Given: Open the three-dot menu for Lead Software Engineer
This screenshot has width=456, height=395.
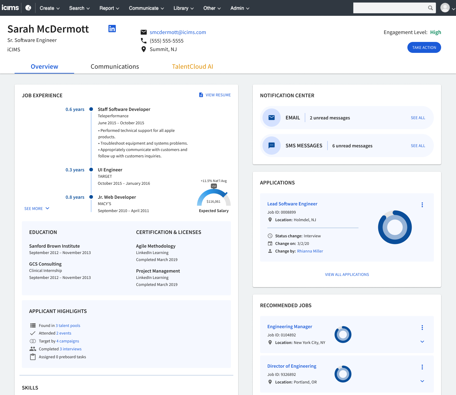Looking at the screenshot, I should coord(422,205).
